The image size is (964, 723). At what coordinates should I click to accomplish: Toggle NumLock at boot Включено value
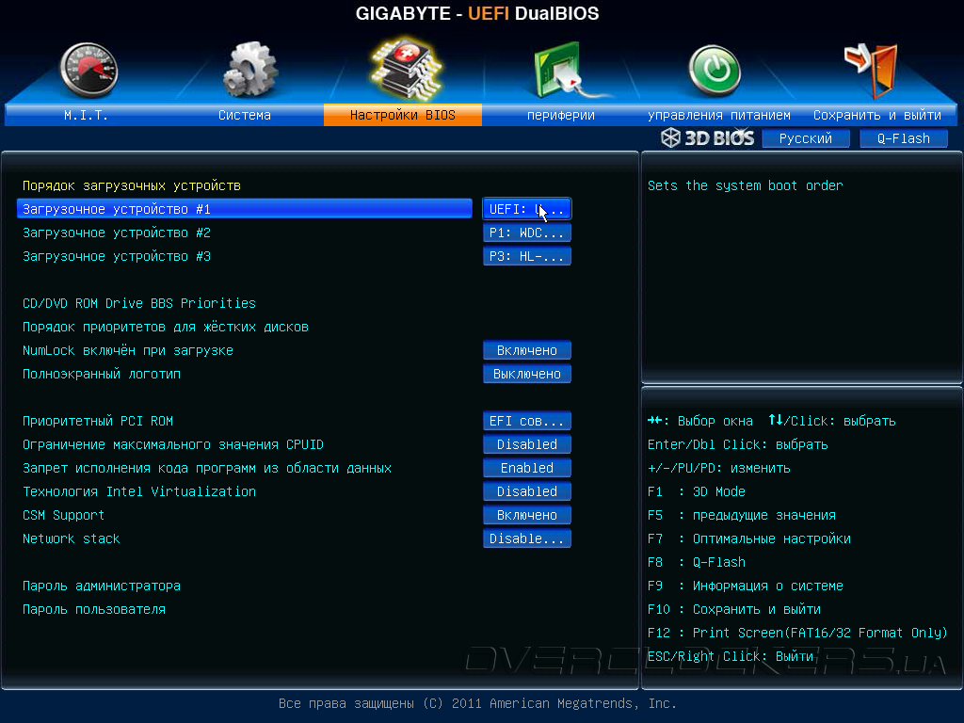pos(527,350)
